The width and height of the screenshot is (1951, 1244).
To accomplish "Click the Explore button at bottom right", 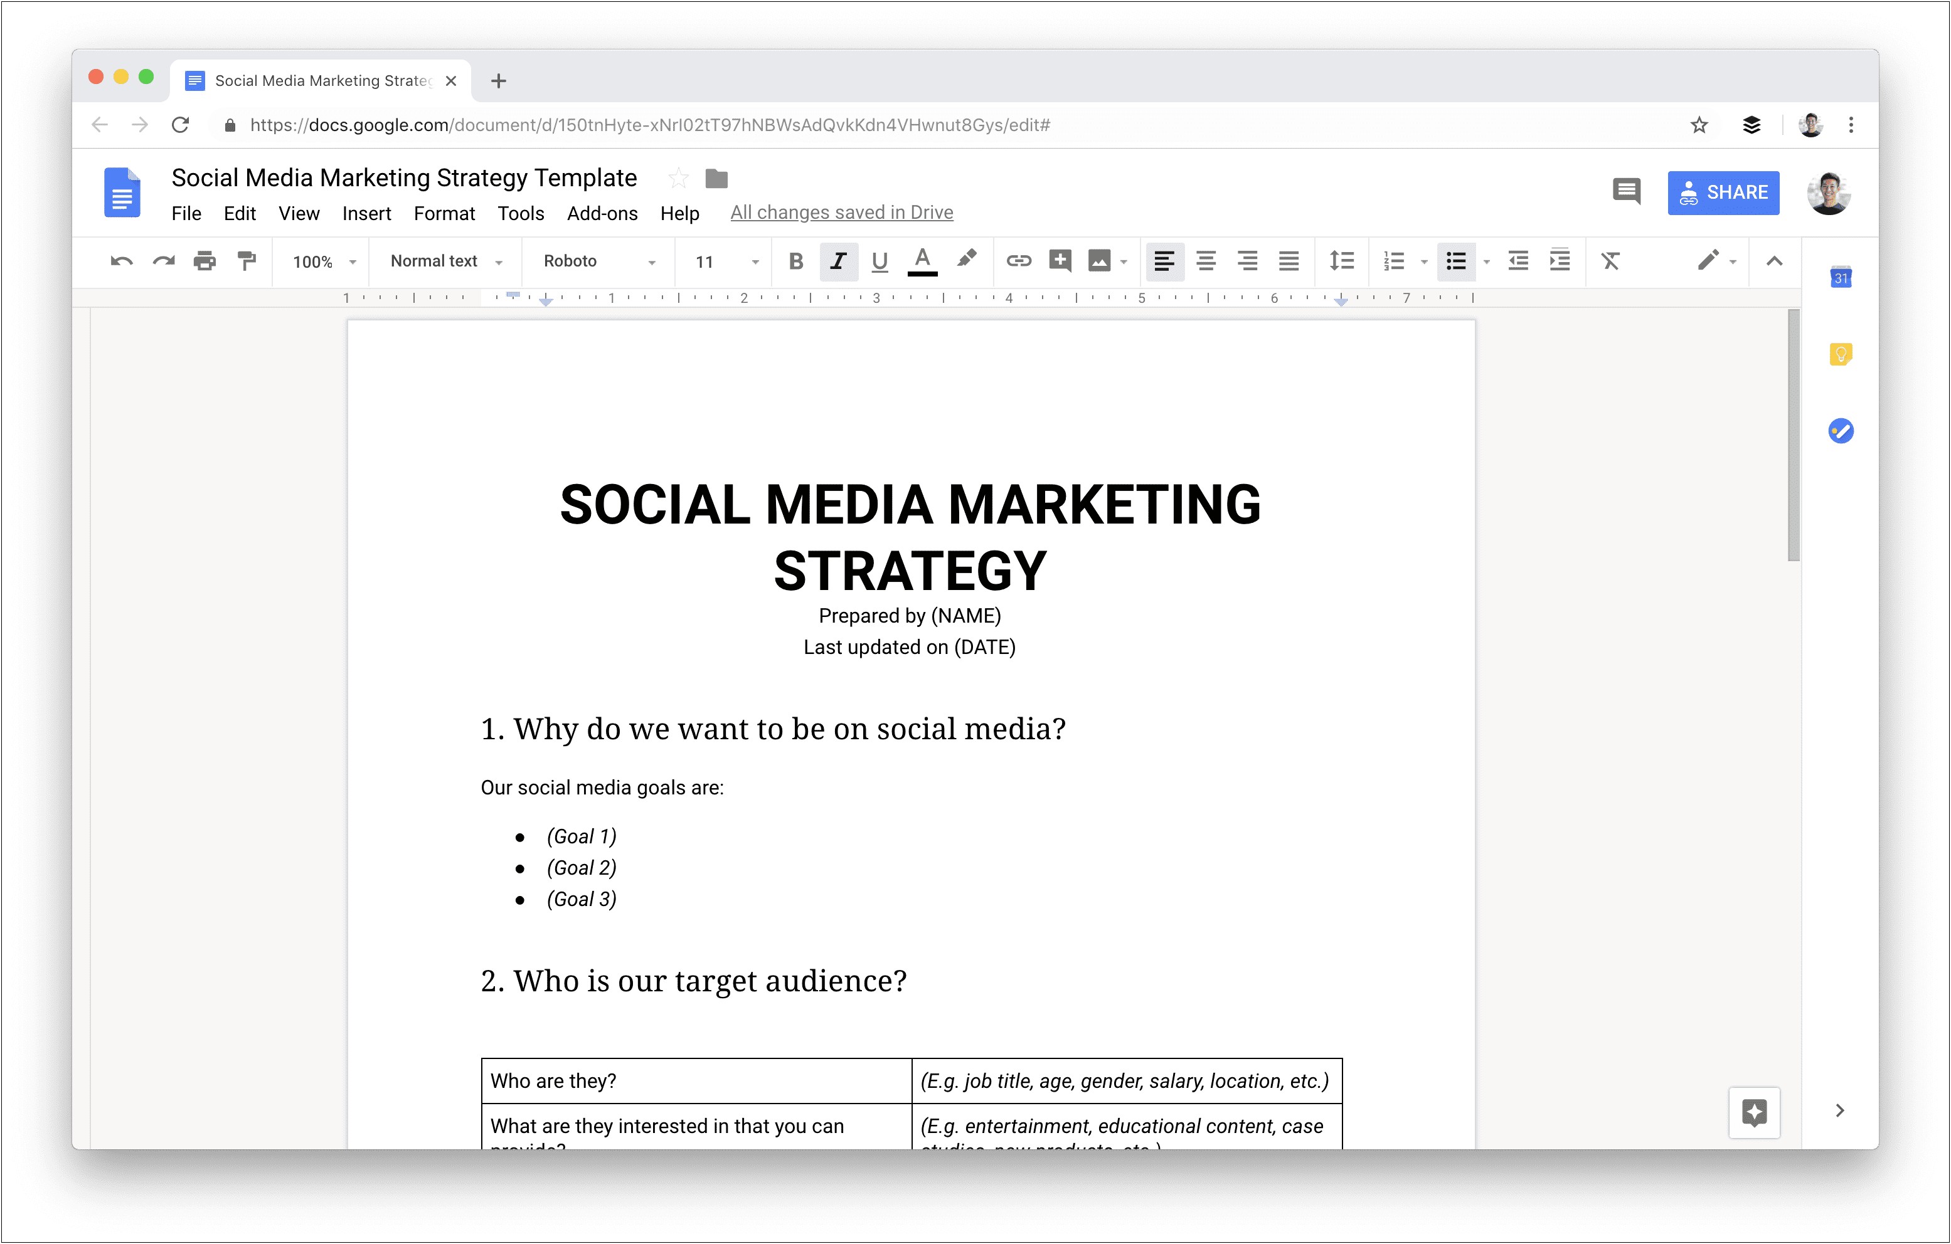I will point(1754,1112).
